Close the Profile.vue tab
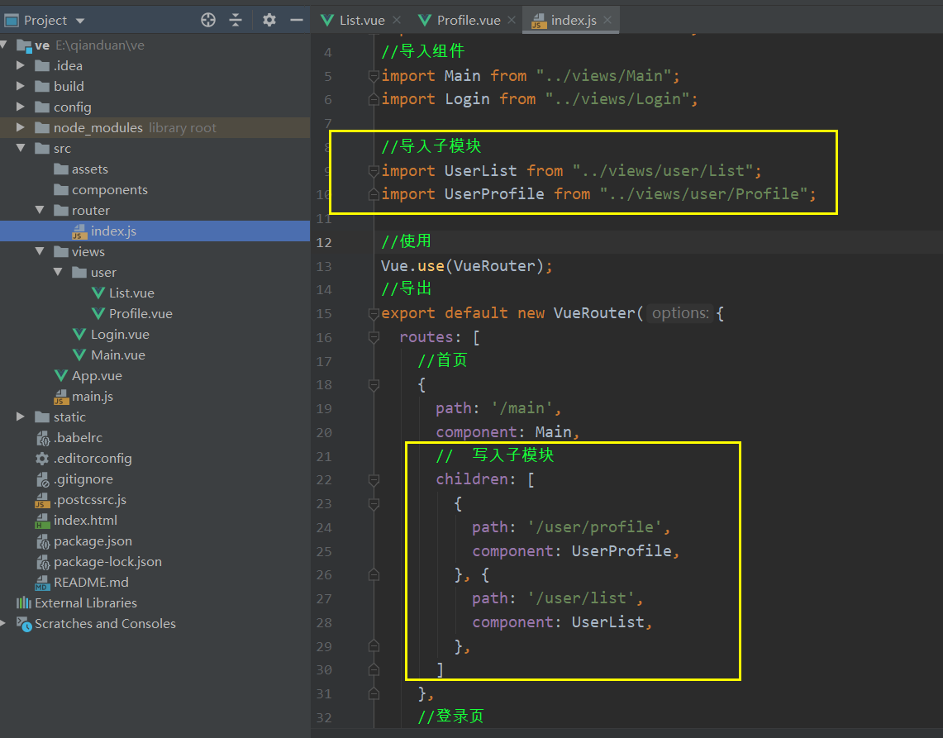943x738 pixels. (x=512, y=20)
